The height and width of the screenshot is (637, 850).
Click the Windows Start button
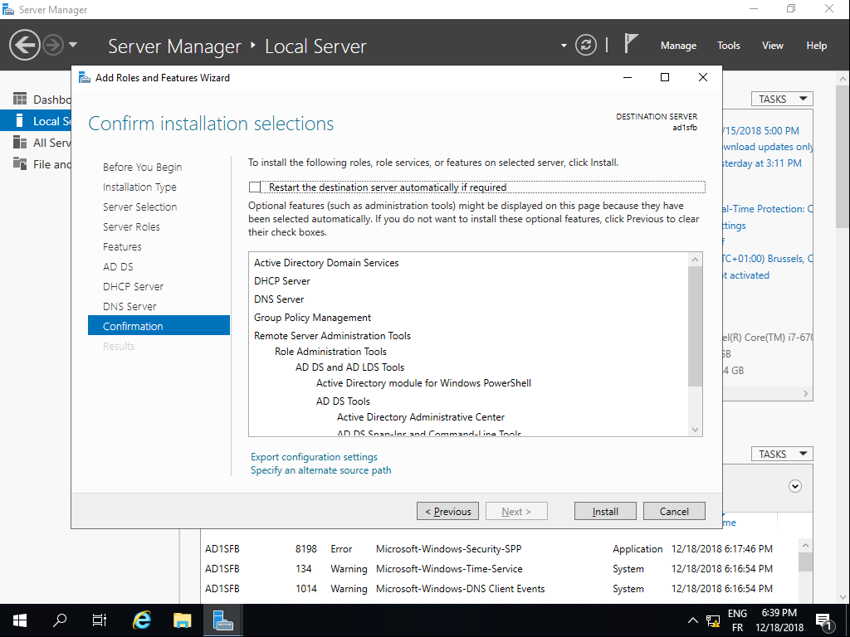click(19, 620)
